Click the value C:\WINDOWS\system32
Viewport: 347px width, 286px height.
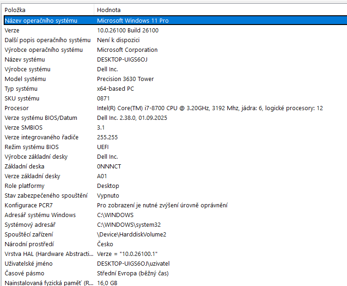(x=129, y=225)
